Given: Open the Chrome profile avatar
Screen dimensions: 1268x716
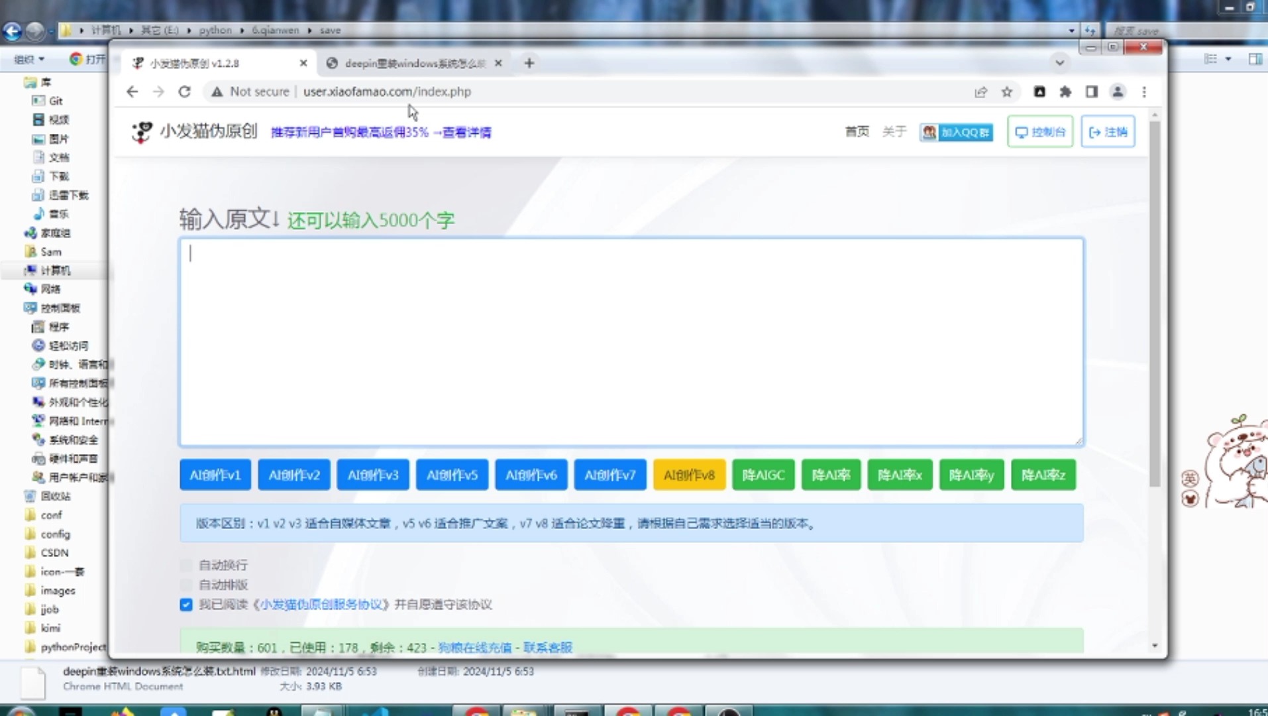Looking at the screenshot, I should point(1118,92).
